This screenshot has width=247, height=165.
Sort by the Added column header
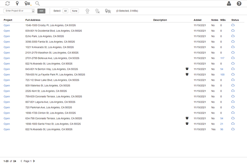pyautogui.click(x=198, y=20)
